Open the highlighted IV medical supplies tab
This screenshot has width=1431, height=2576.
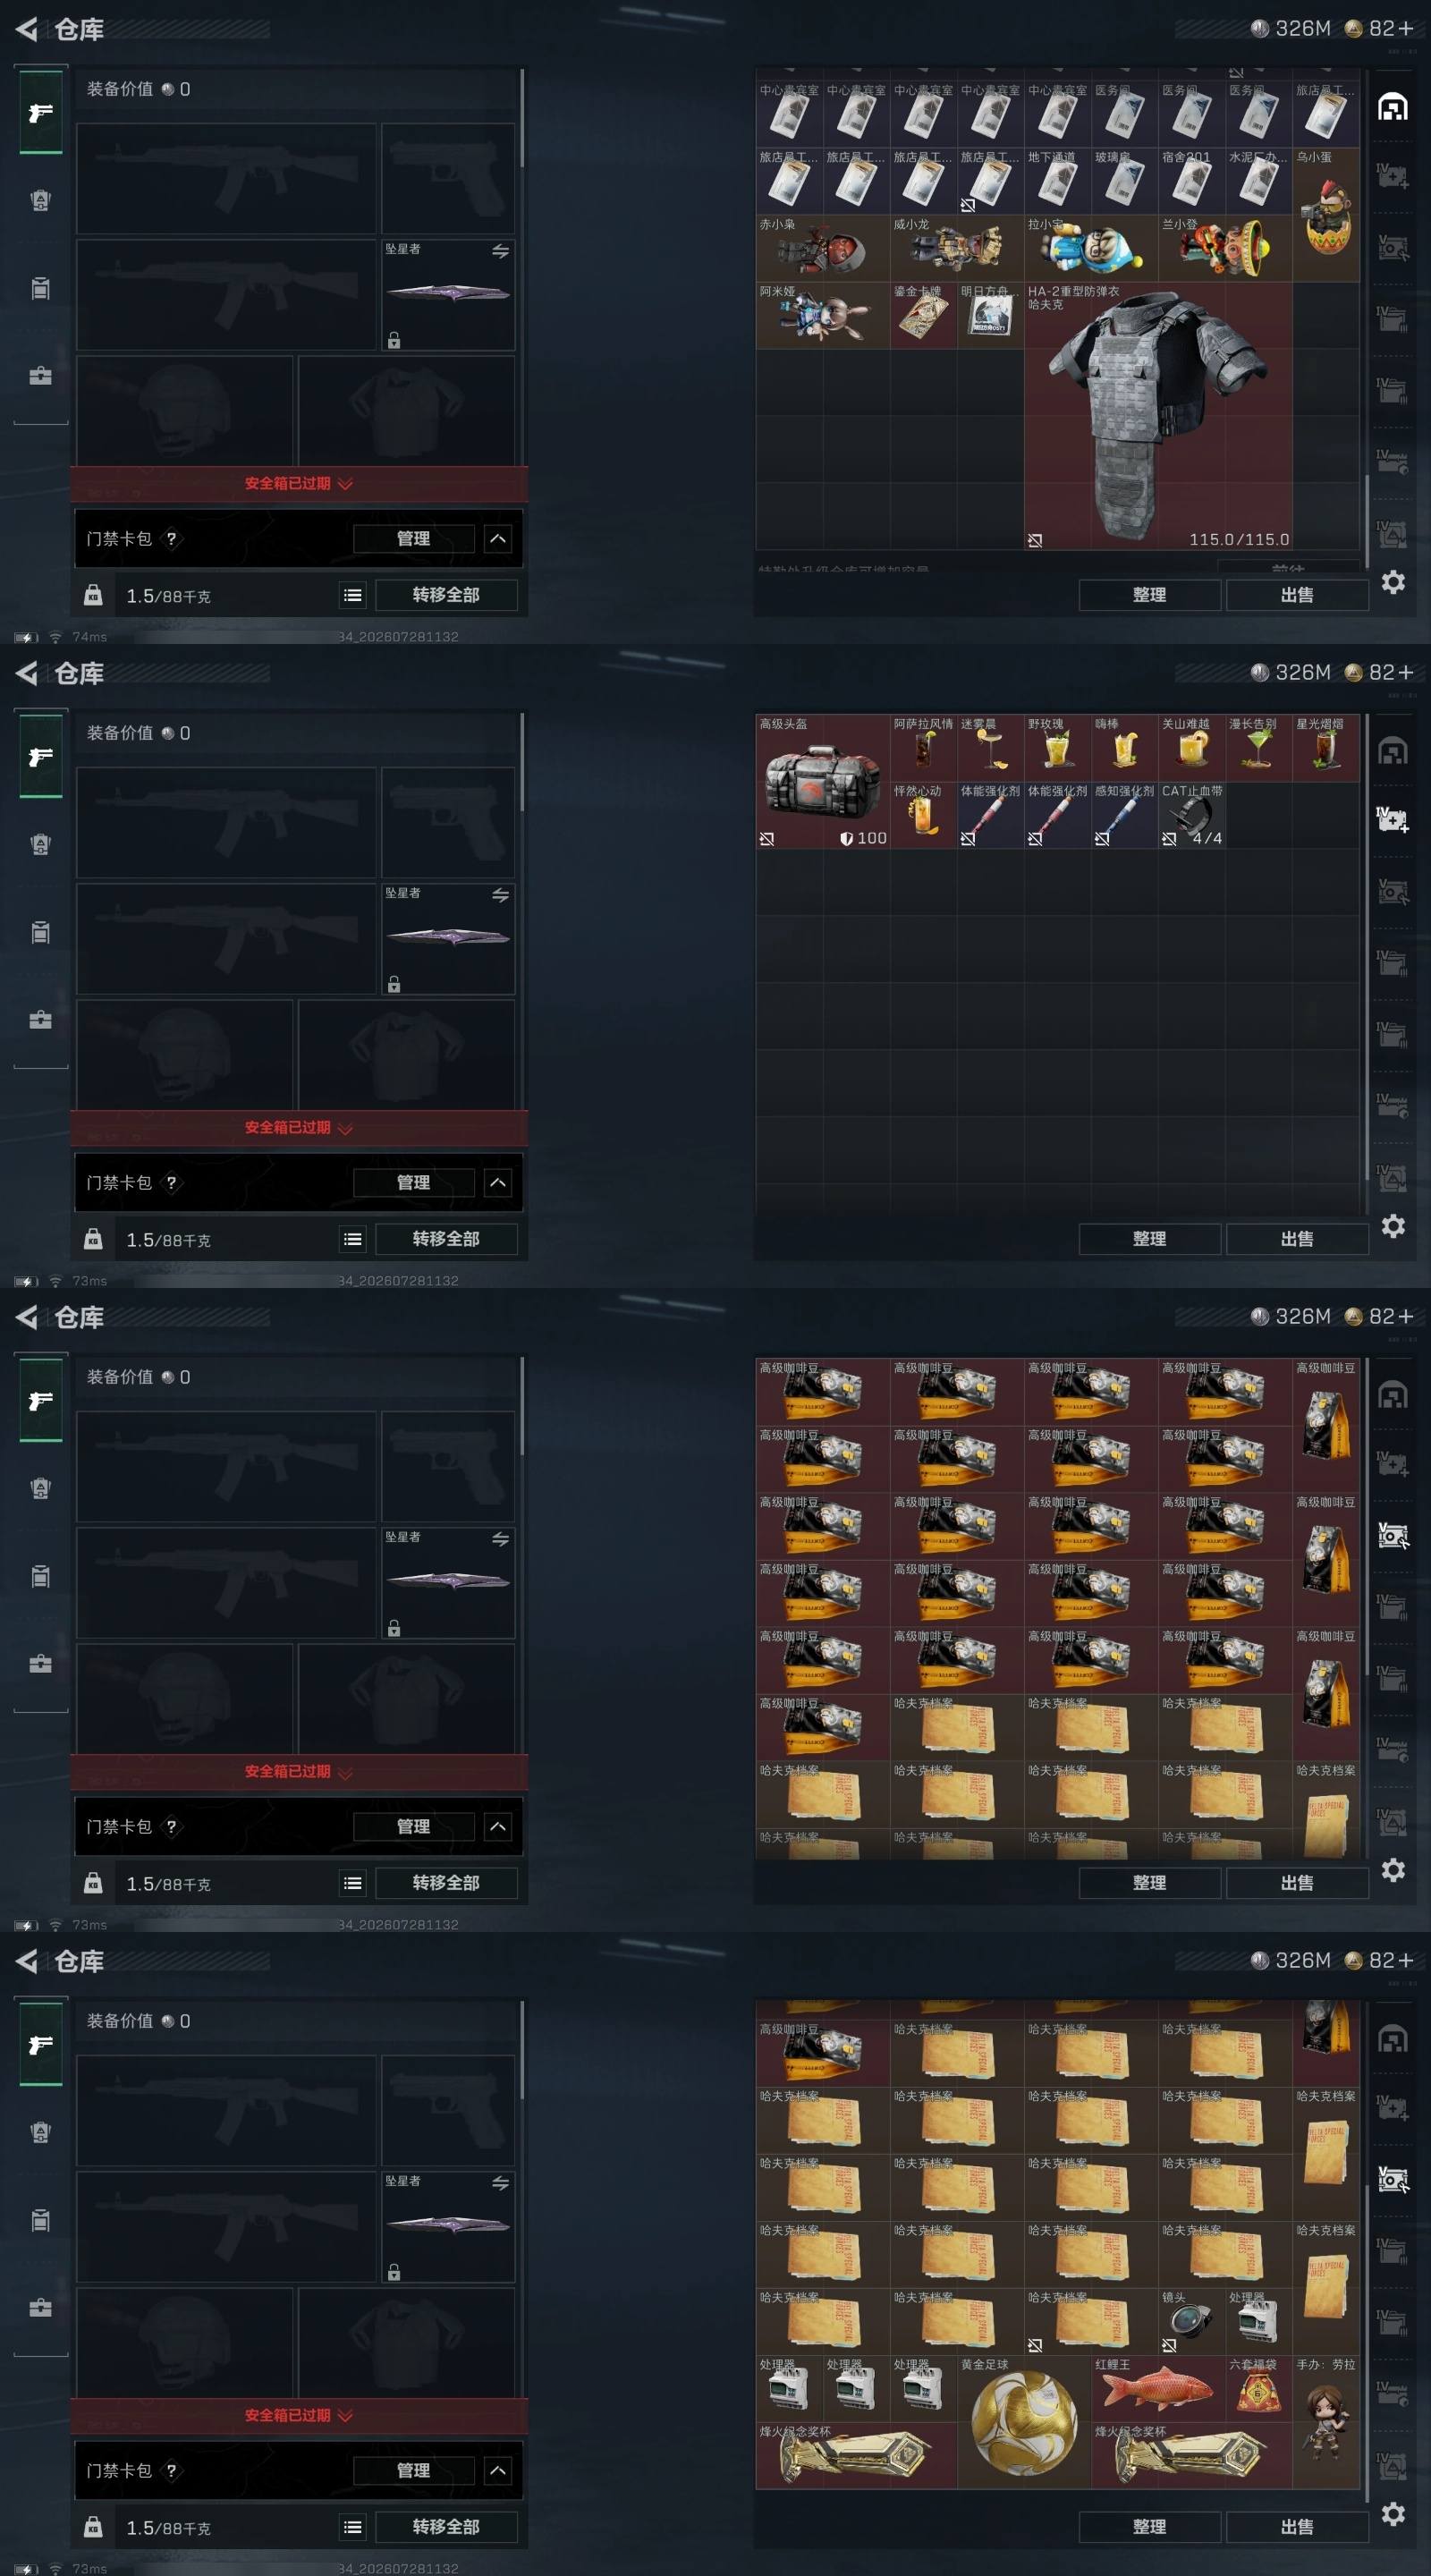1393,820
